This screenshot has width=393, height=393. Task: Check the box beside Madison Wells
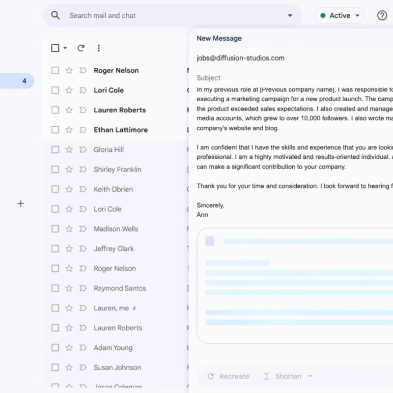pos(55,229)
